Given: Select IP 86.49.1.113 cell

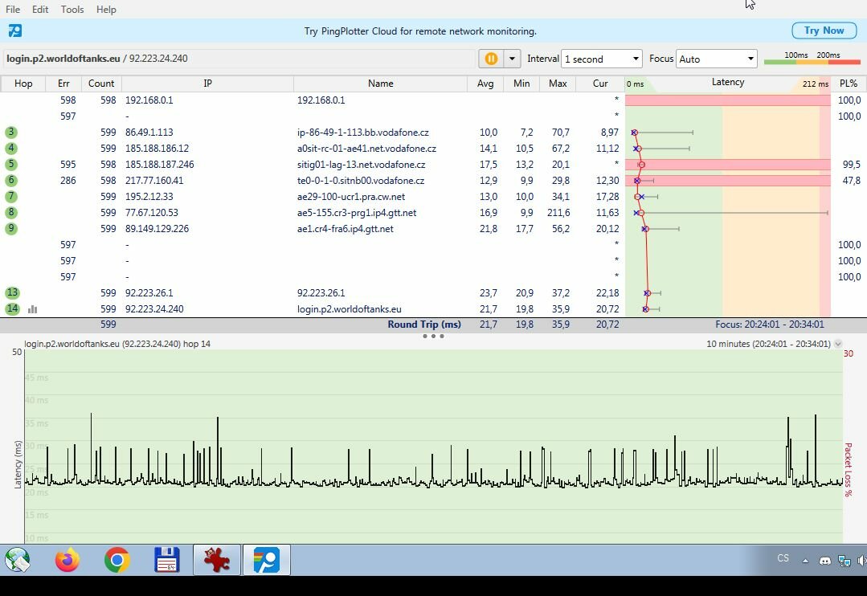Looking at the screenshot, I should tap(149, 133).
